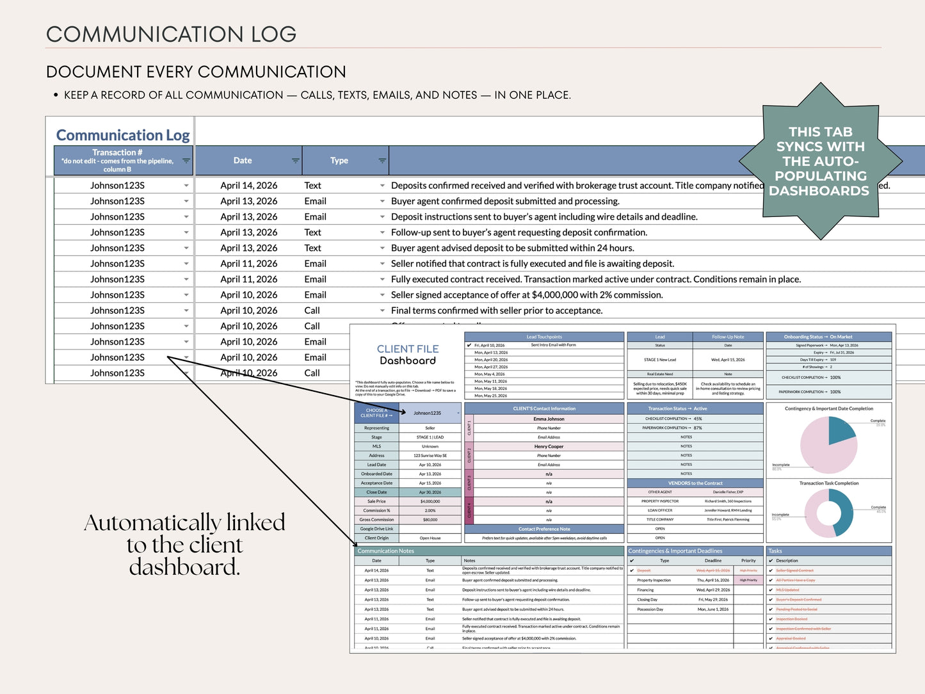Uncheck the Inspection Booked task

point(771,619)
